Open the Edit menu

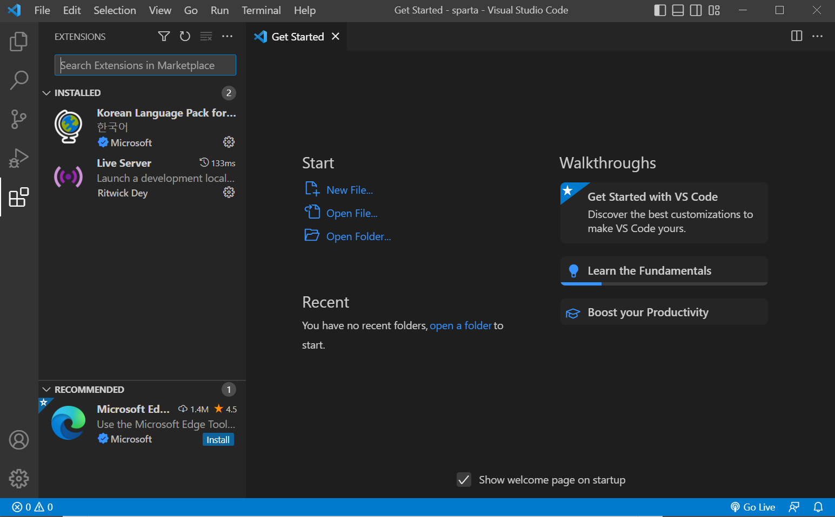72,10
